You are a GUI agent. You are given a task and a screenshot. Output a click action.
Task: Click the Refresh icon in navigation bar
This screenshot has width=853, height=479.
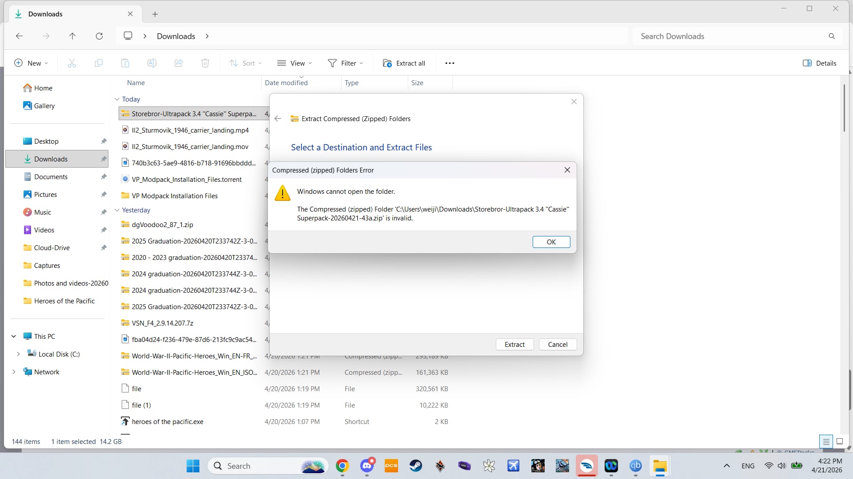pos(99,36)
